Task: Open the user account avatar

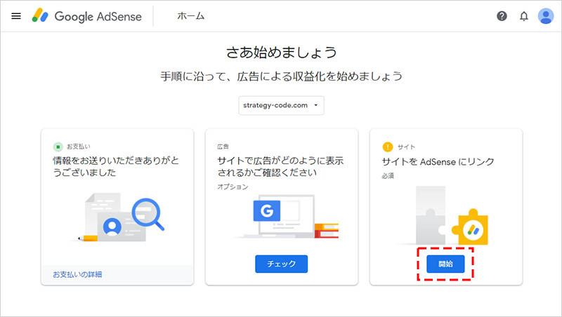Action: tap(546, 16)
